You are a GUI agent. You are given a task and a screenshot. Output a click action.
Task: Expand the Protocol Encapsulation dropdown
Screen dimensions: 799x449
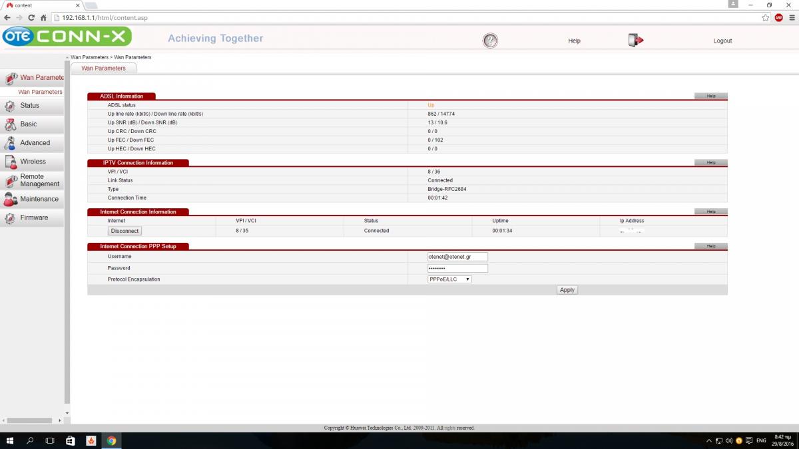449,279
